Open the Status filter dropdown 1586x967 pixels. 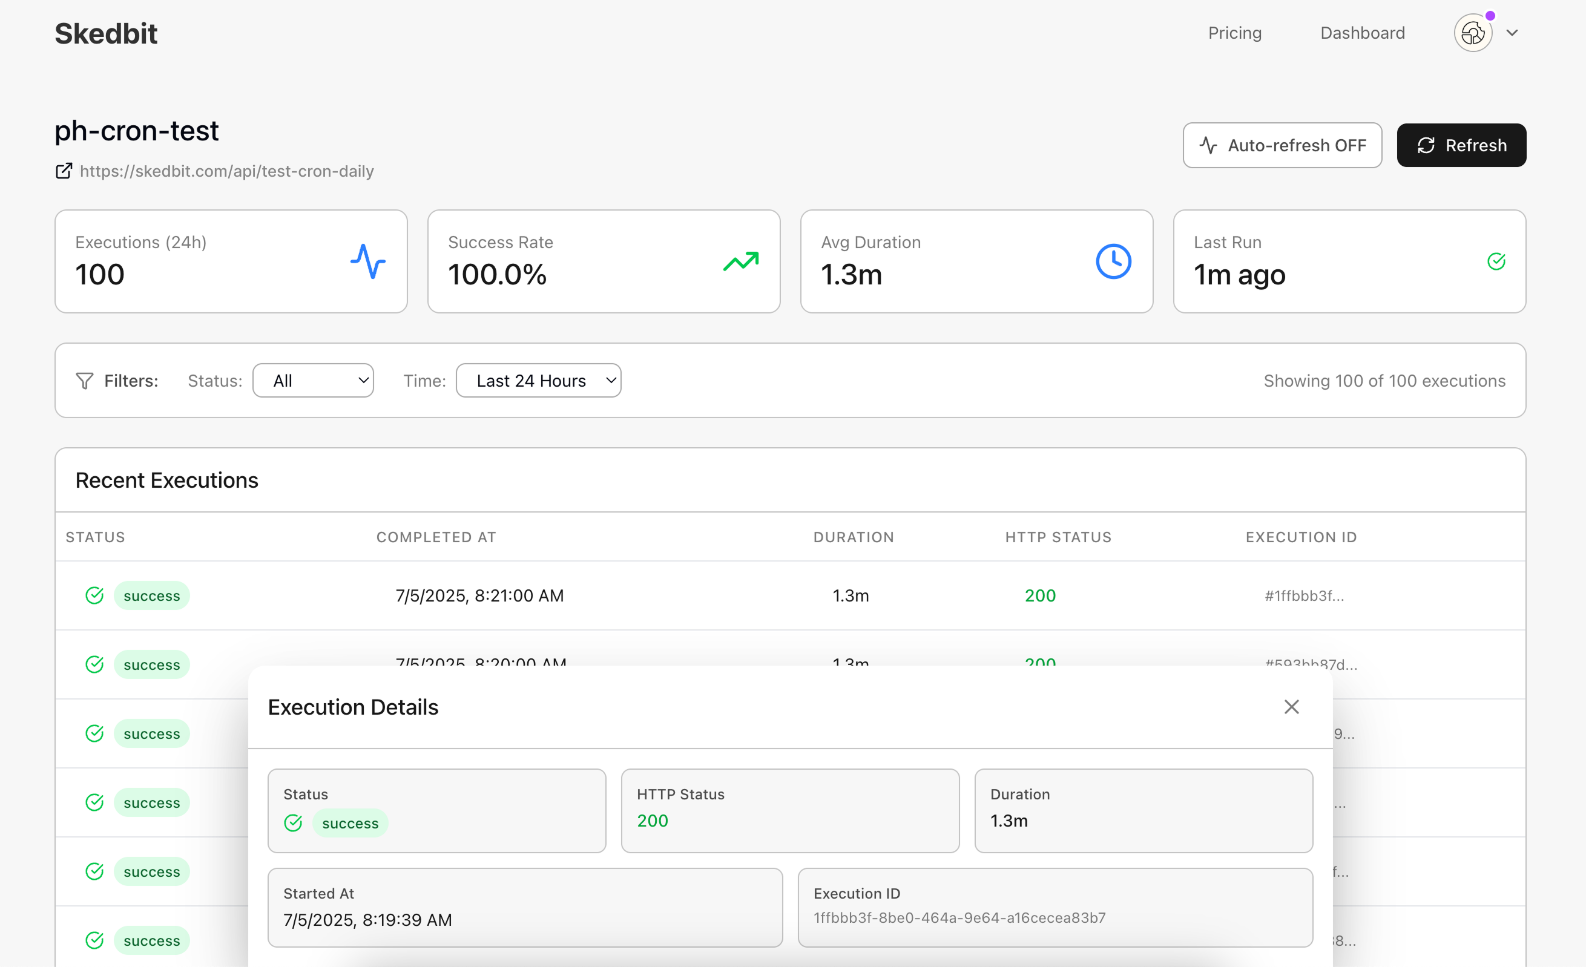[x=313, y=381]
